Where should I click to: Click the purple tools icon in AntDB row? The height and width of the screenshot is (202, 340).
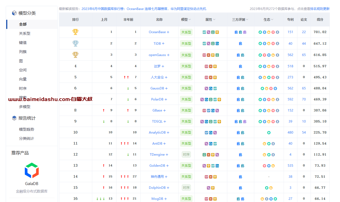pyautogui.click(x=206, y=144)
